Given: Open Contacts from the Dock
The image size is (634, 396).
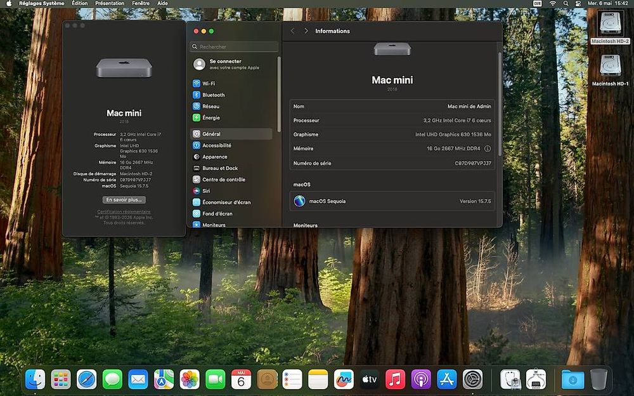Looking at the screenshot, I should 267,379.
